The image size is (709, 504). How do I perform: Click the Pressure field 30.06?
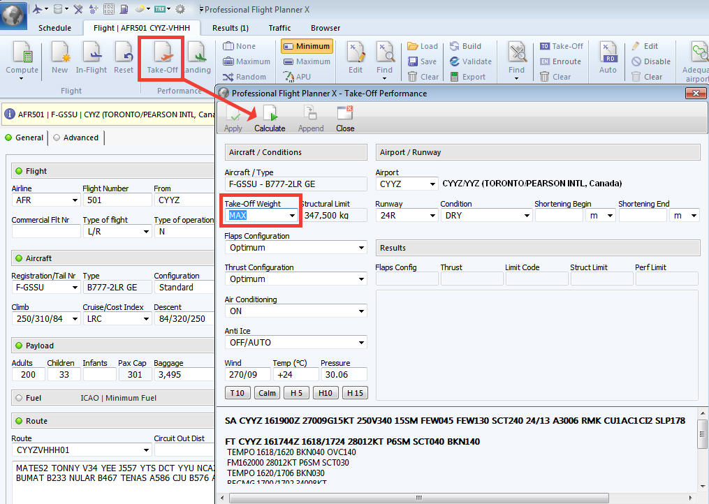click(344, 375)
